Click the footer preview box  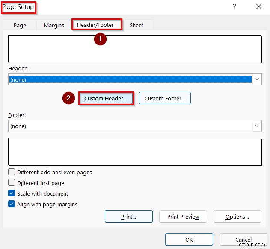click(135, 152)
